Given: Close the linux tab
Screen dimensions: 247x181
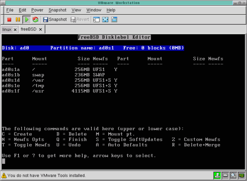Looking at the screenshot, I should click(x=15, y=30).
